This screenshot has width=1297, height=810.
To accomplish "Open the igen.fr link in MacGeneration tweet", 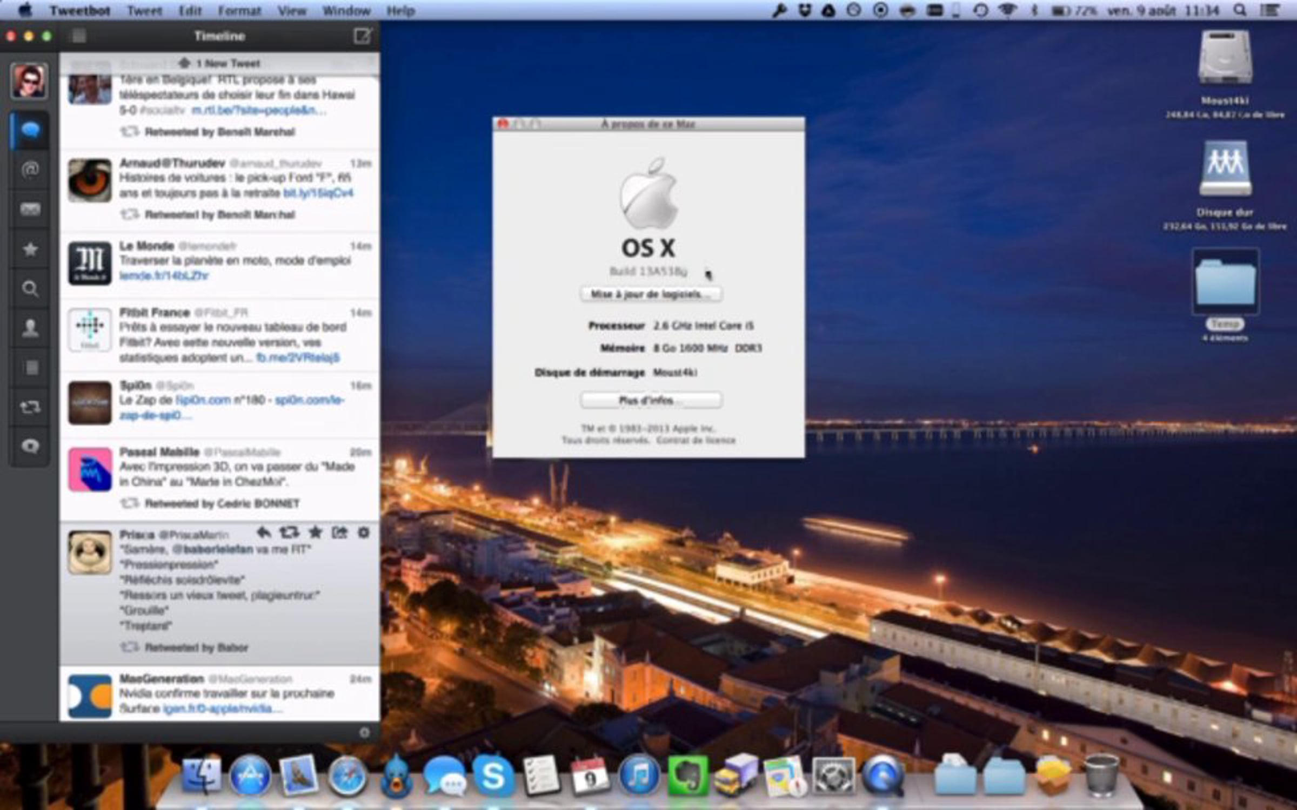I will tap(223, 708).
